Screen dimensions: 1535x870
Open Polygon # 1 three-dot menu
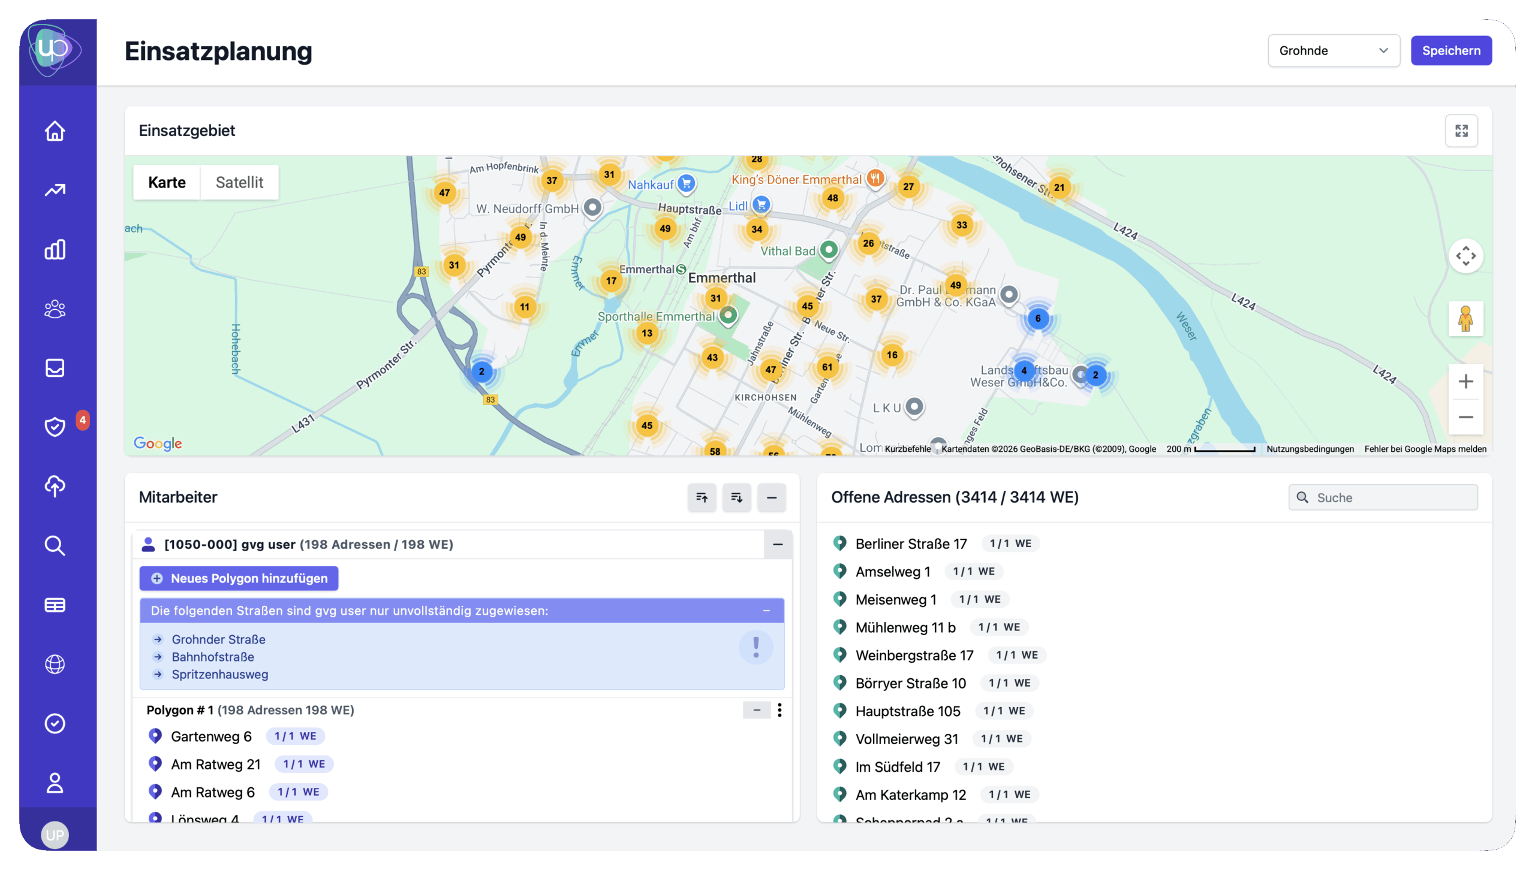[779, 710]
